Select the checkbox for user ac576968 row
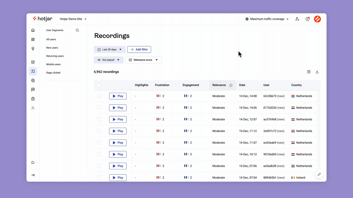The width and height of the screenshot is (353, 198). (x=99, y=119)
